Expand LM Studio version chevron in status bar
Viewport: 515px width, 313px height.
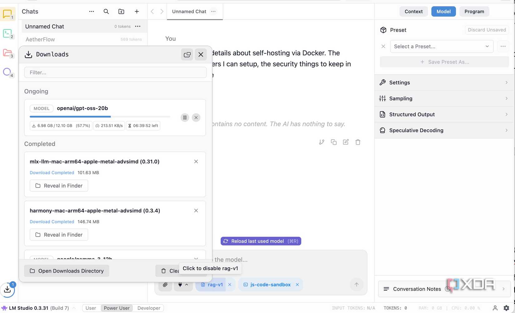pyautogui.click(x=74, y=308)
